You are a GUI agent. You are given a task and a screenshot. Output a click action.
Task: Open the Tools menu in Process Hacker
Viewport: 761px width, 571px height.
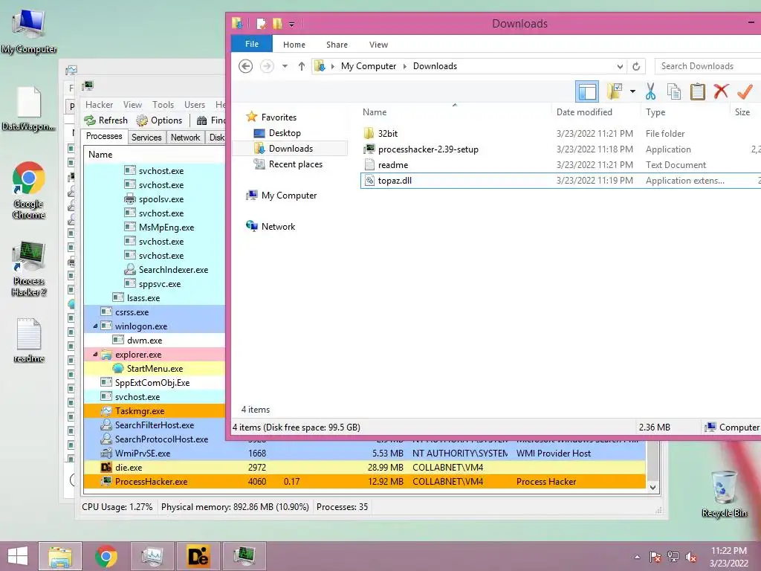163,105
